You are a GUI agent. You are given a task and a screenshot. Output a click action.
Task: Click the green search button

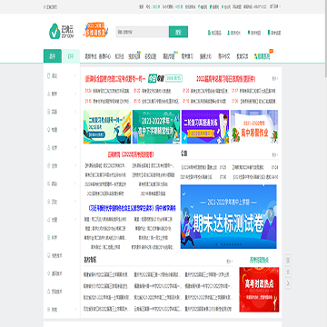point(178,32)
